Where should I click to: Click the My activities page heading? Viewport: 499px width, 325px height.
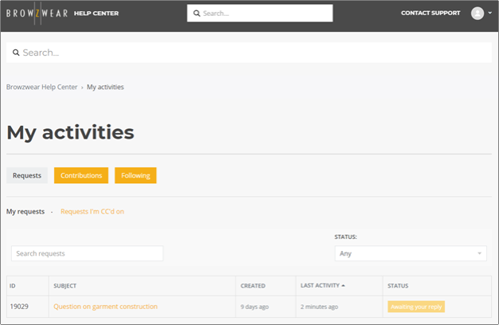pyautogui.click(x=70, y=132)
